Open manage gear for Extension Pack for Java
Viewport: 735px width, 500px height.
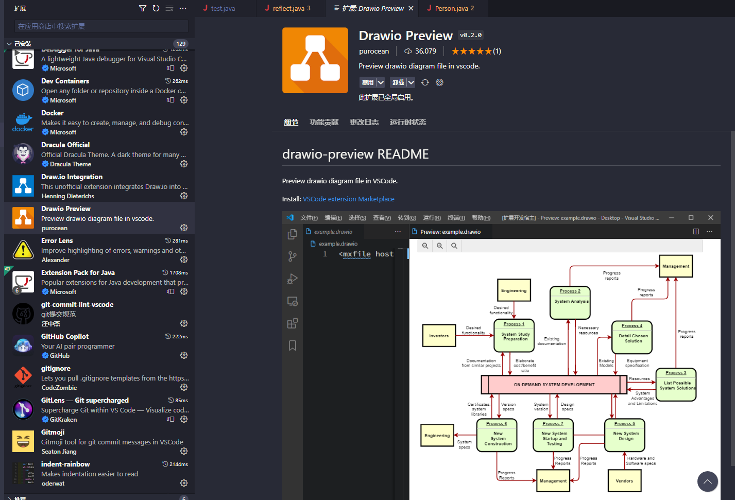click(x=184, y=291)
